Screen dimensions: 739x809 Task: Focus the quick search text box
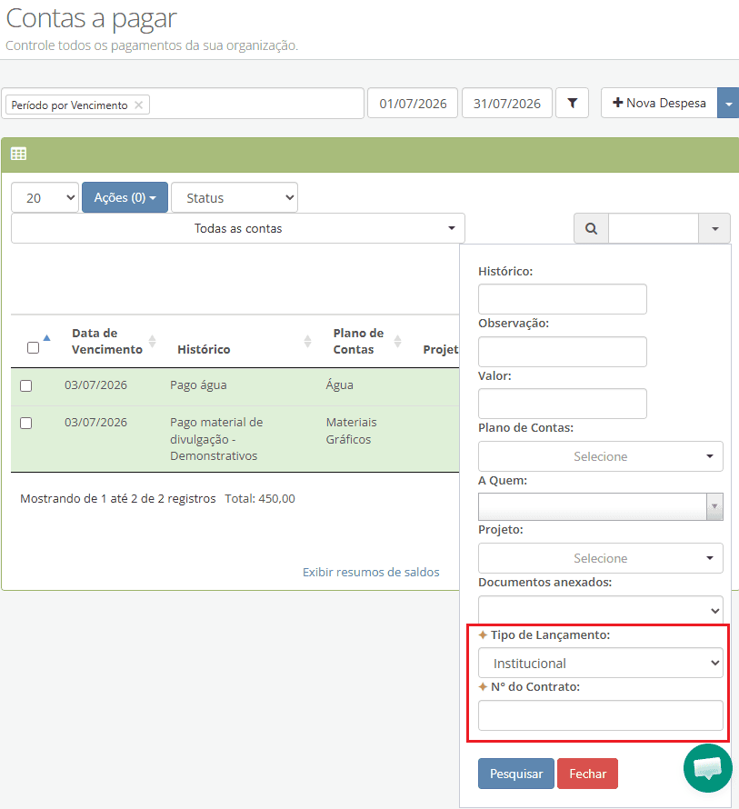point(654,228)
